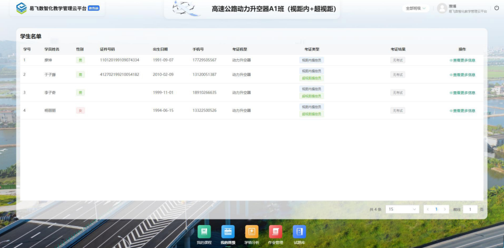The image size is (504, 248).
Task: Select page number 1 in pagination
Action: pos(436,209)
